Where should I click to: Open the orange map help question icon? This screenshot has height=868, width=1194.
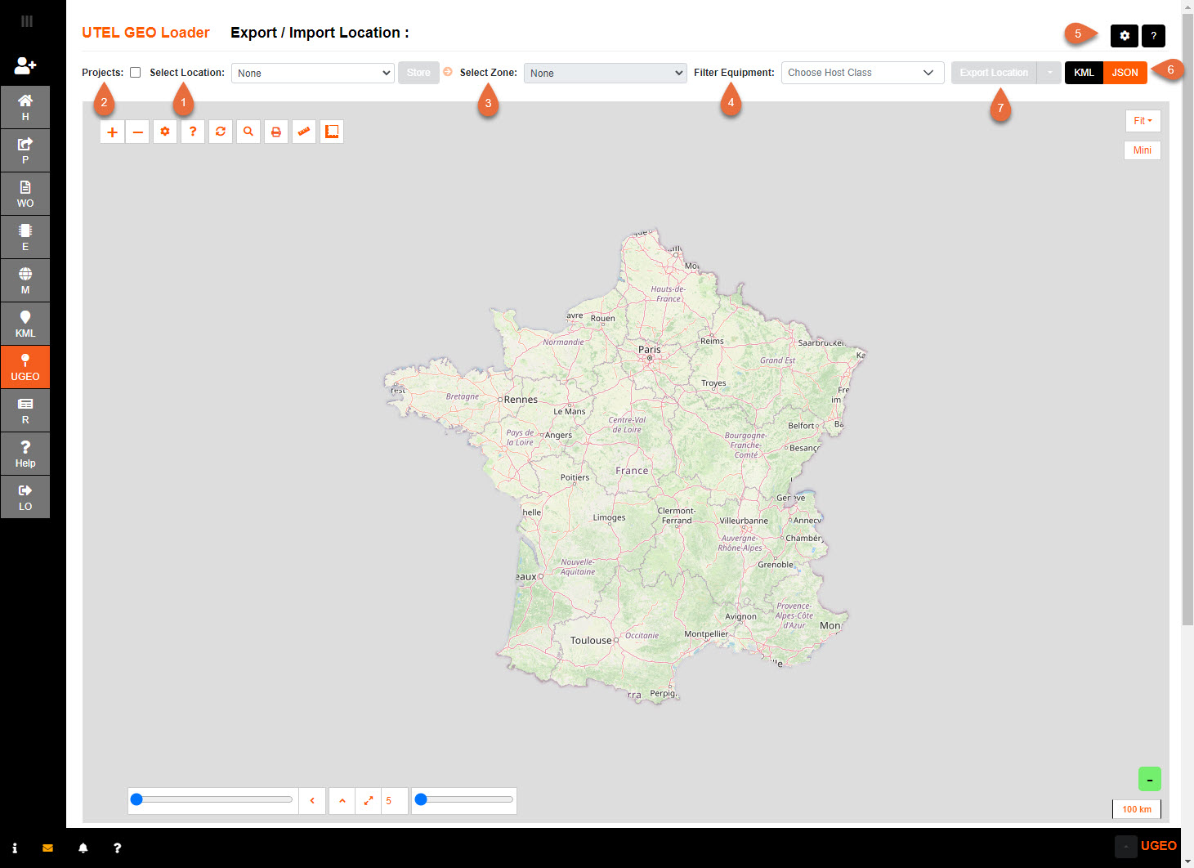point(193,132)
